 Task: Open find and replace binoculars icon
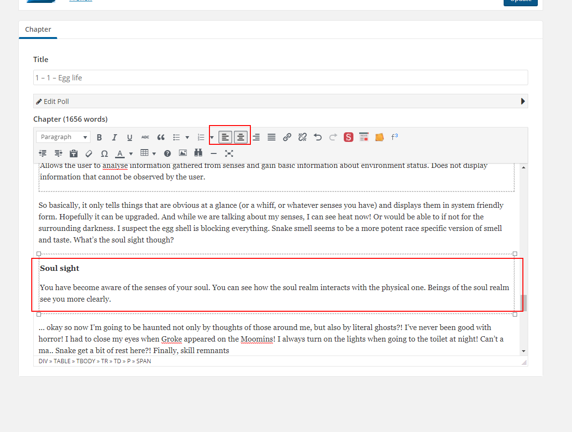click(198, 153)
